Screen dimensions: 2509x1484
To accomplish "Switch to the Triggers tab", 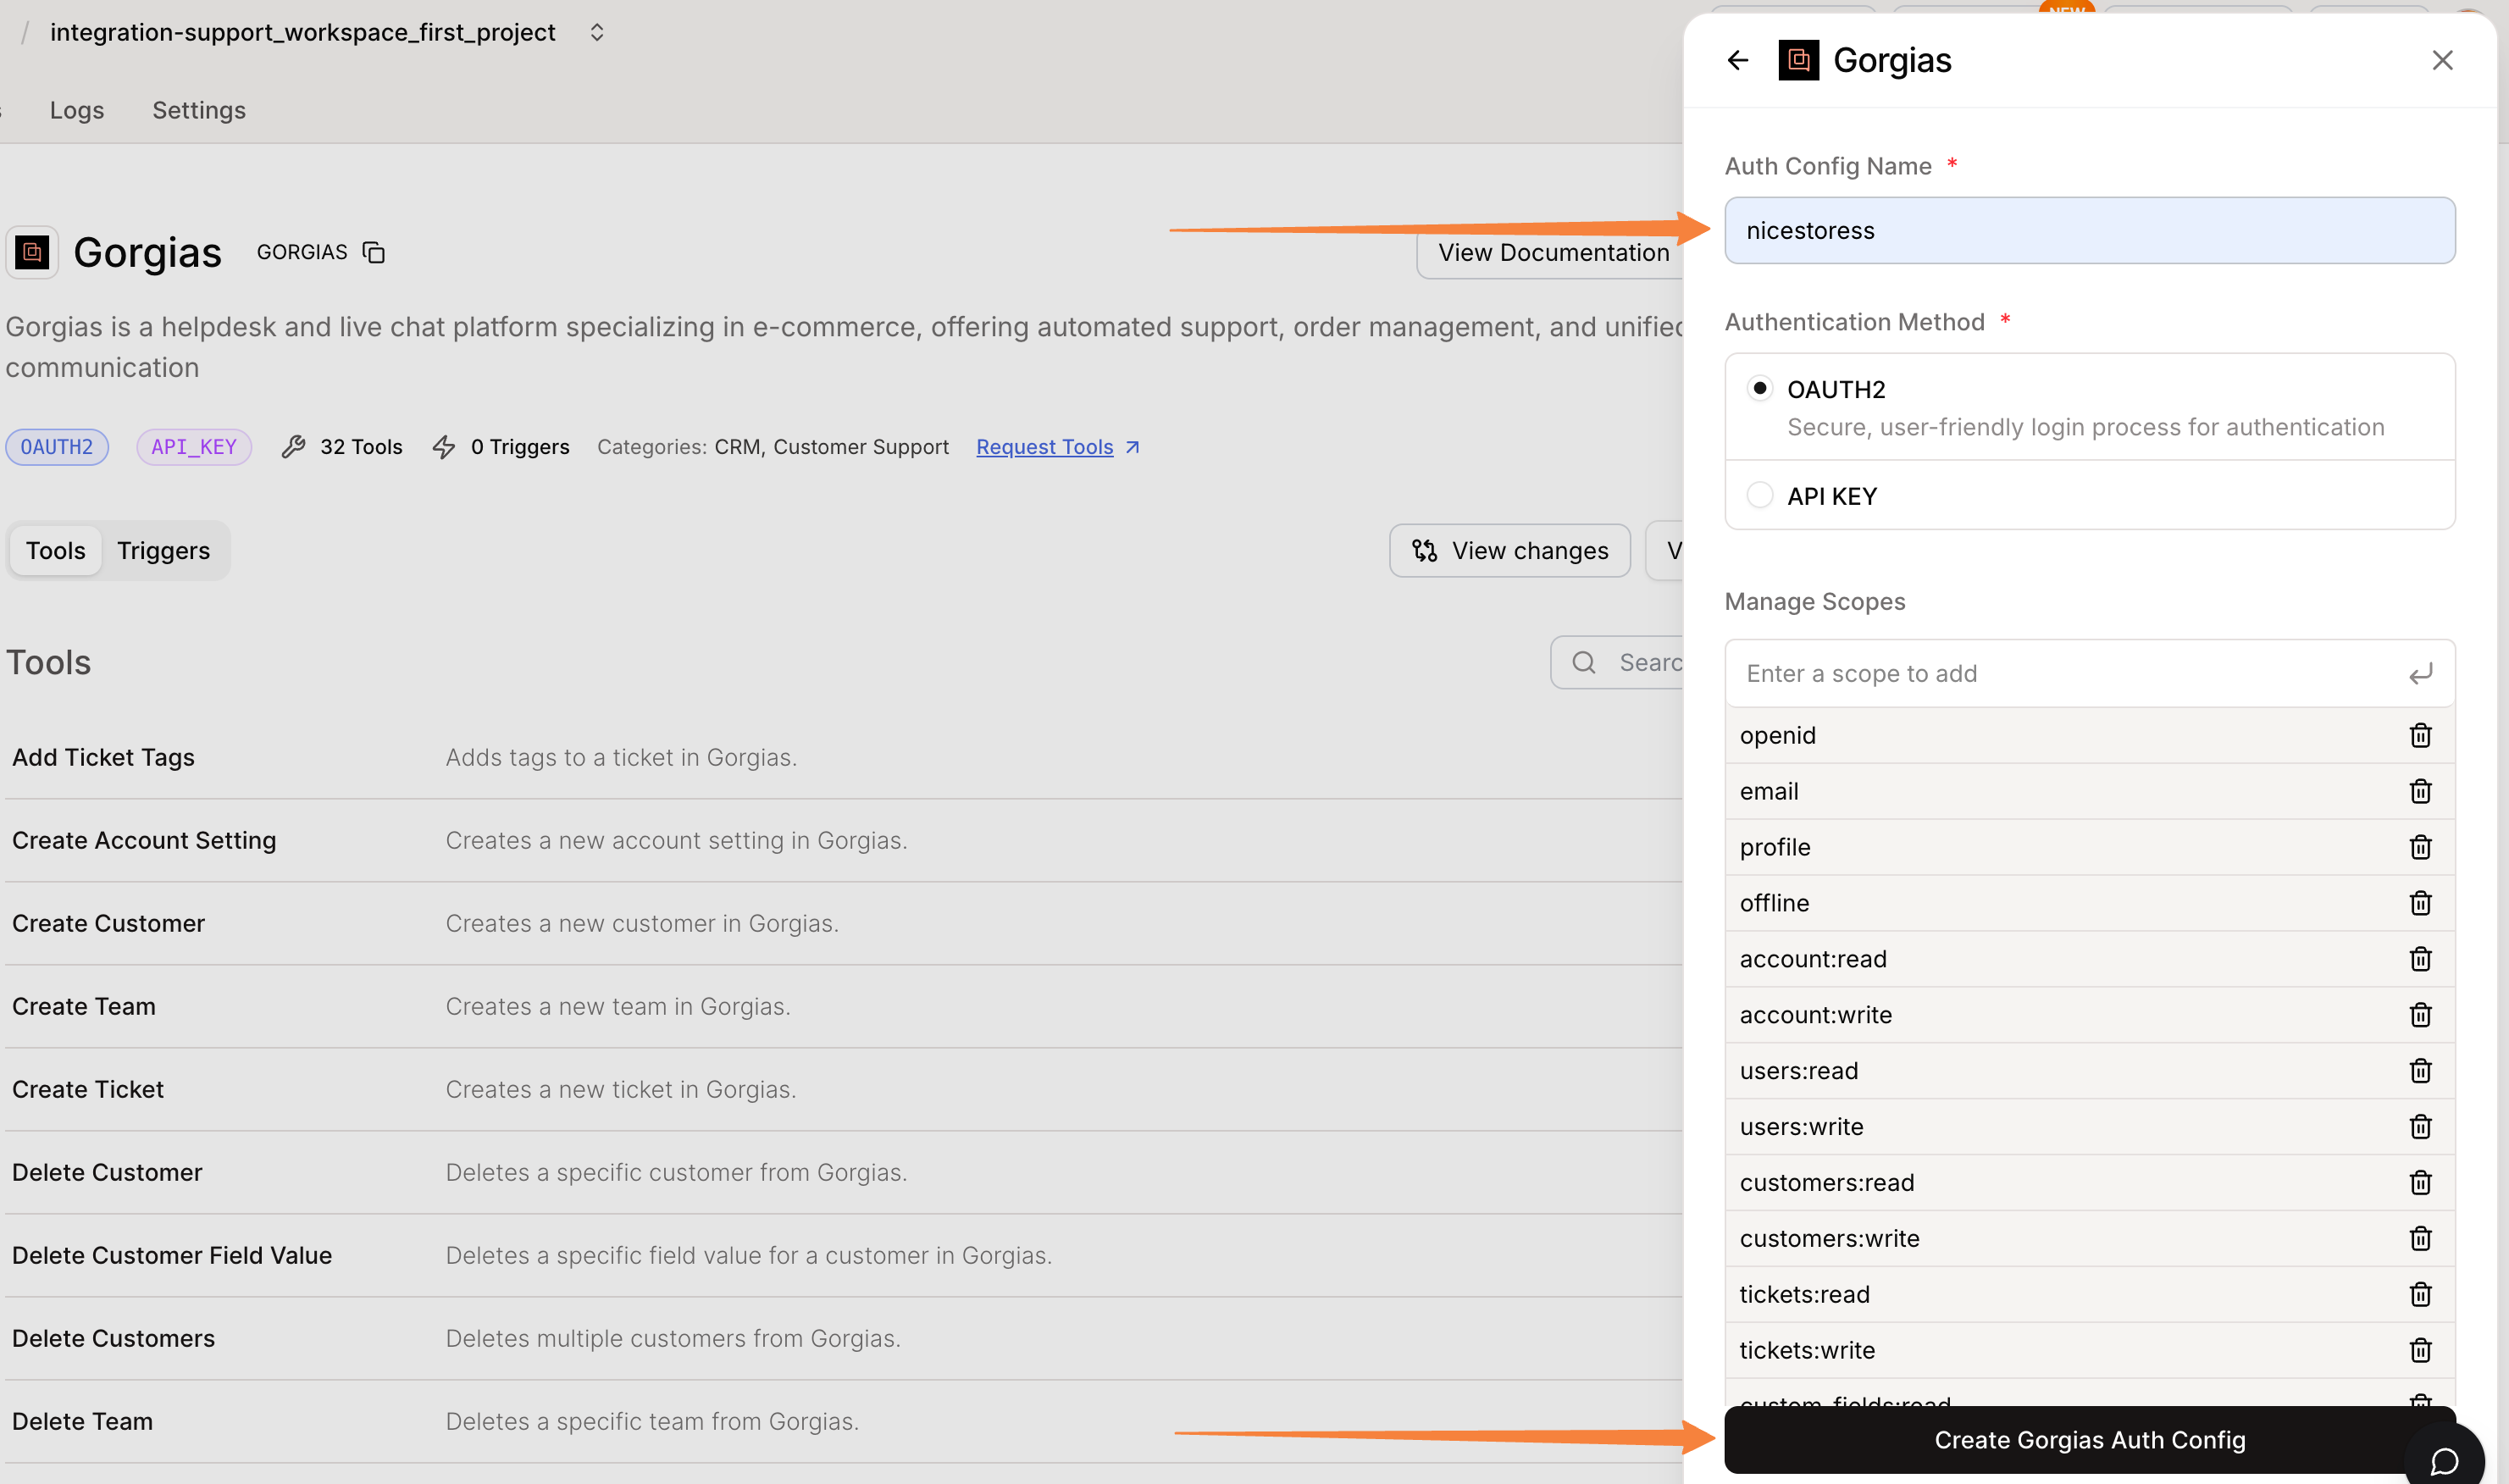I will (x=163, y=550).
